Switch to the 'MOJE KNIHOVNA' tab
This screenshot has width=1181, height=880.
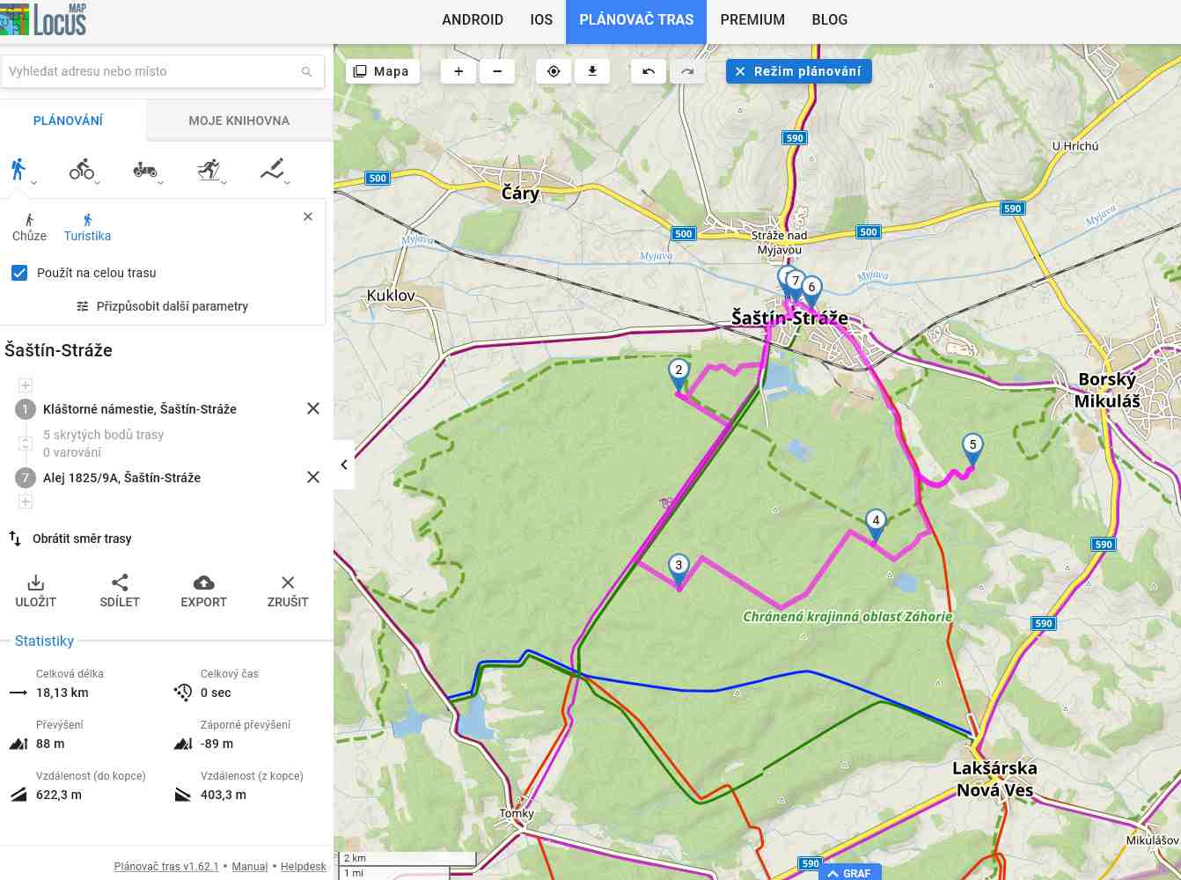238,121
